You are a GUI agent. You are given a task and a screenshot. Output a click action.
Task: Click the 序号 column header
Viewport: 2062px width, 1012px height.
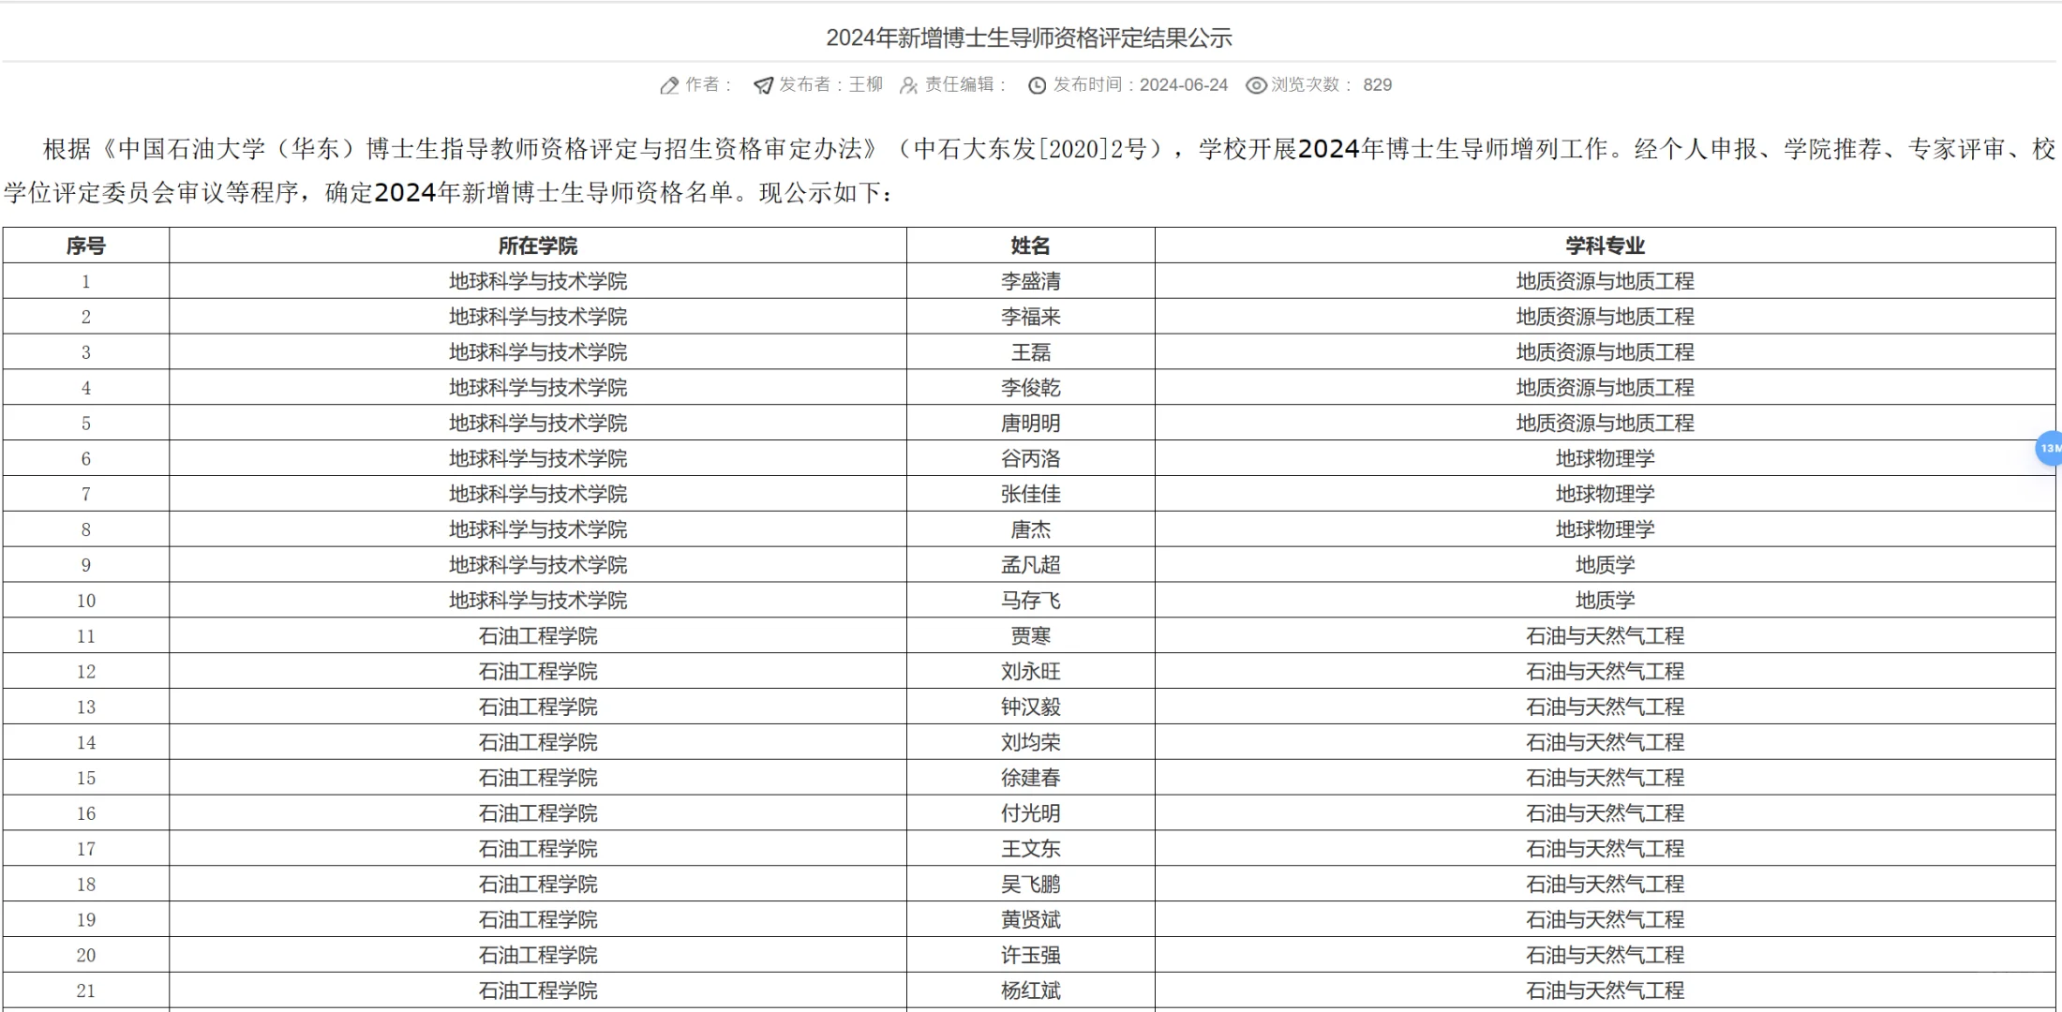tap(86, 246)
